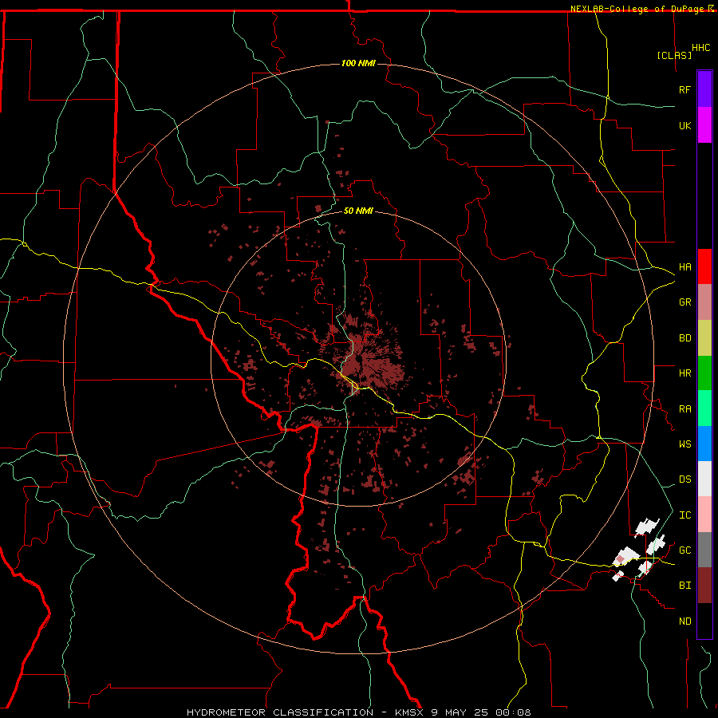718x718 pixels.
Task: Click the '50 NMI' range ring label
Action: (x=358, y=211)
